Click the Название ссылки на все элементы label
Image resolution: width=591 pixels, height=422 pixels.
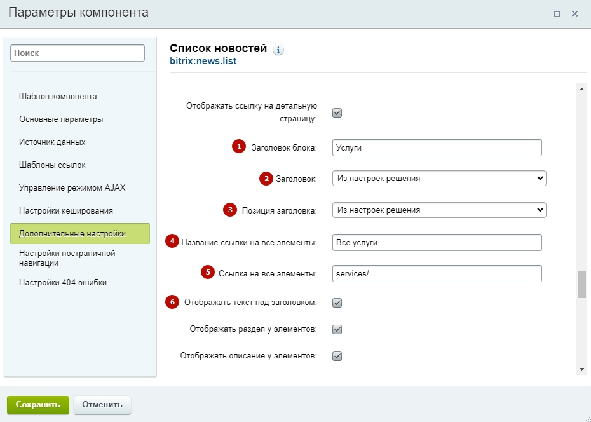[x=249, y=243]
